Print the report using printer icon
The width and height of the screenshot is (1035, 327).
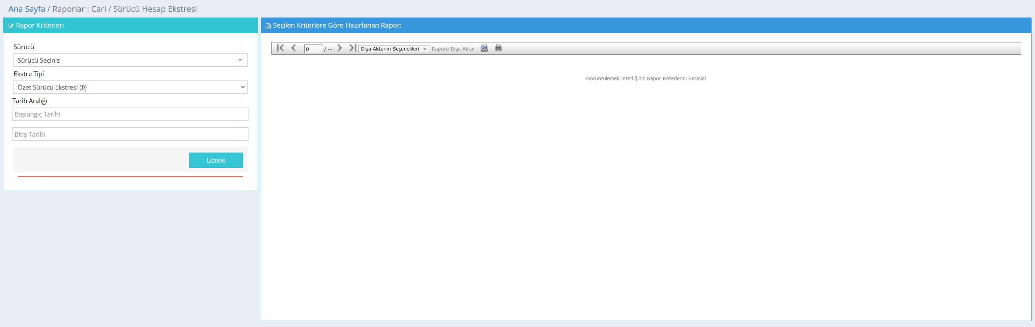(498, 48)
